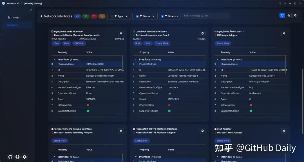304x162 pixels.
Task: Click Static IPv4 tag on Loopback card
Action: coord(162,43)
